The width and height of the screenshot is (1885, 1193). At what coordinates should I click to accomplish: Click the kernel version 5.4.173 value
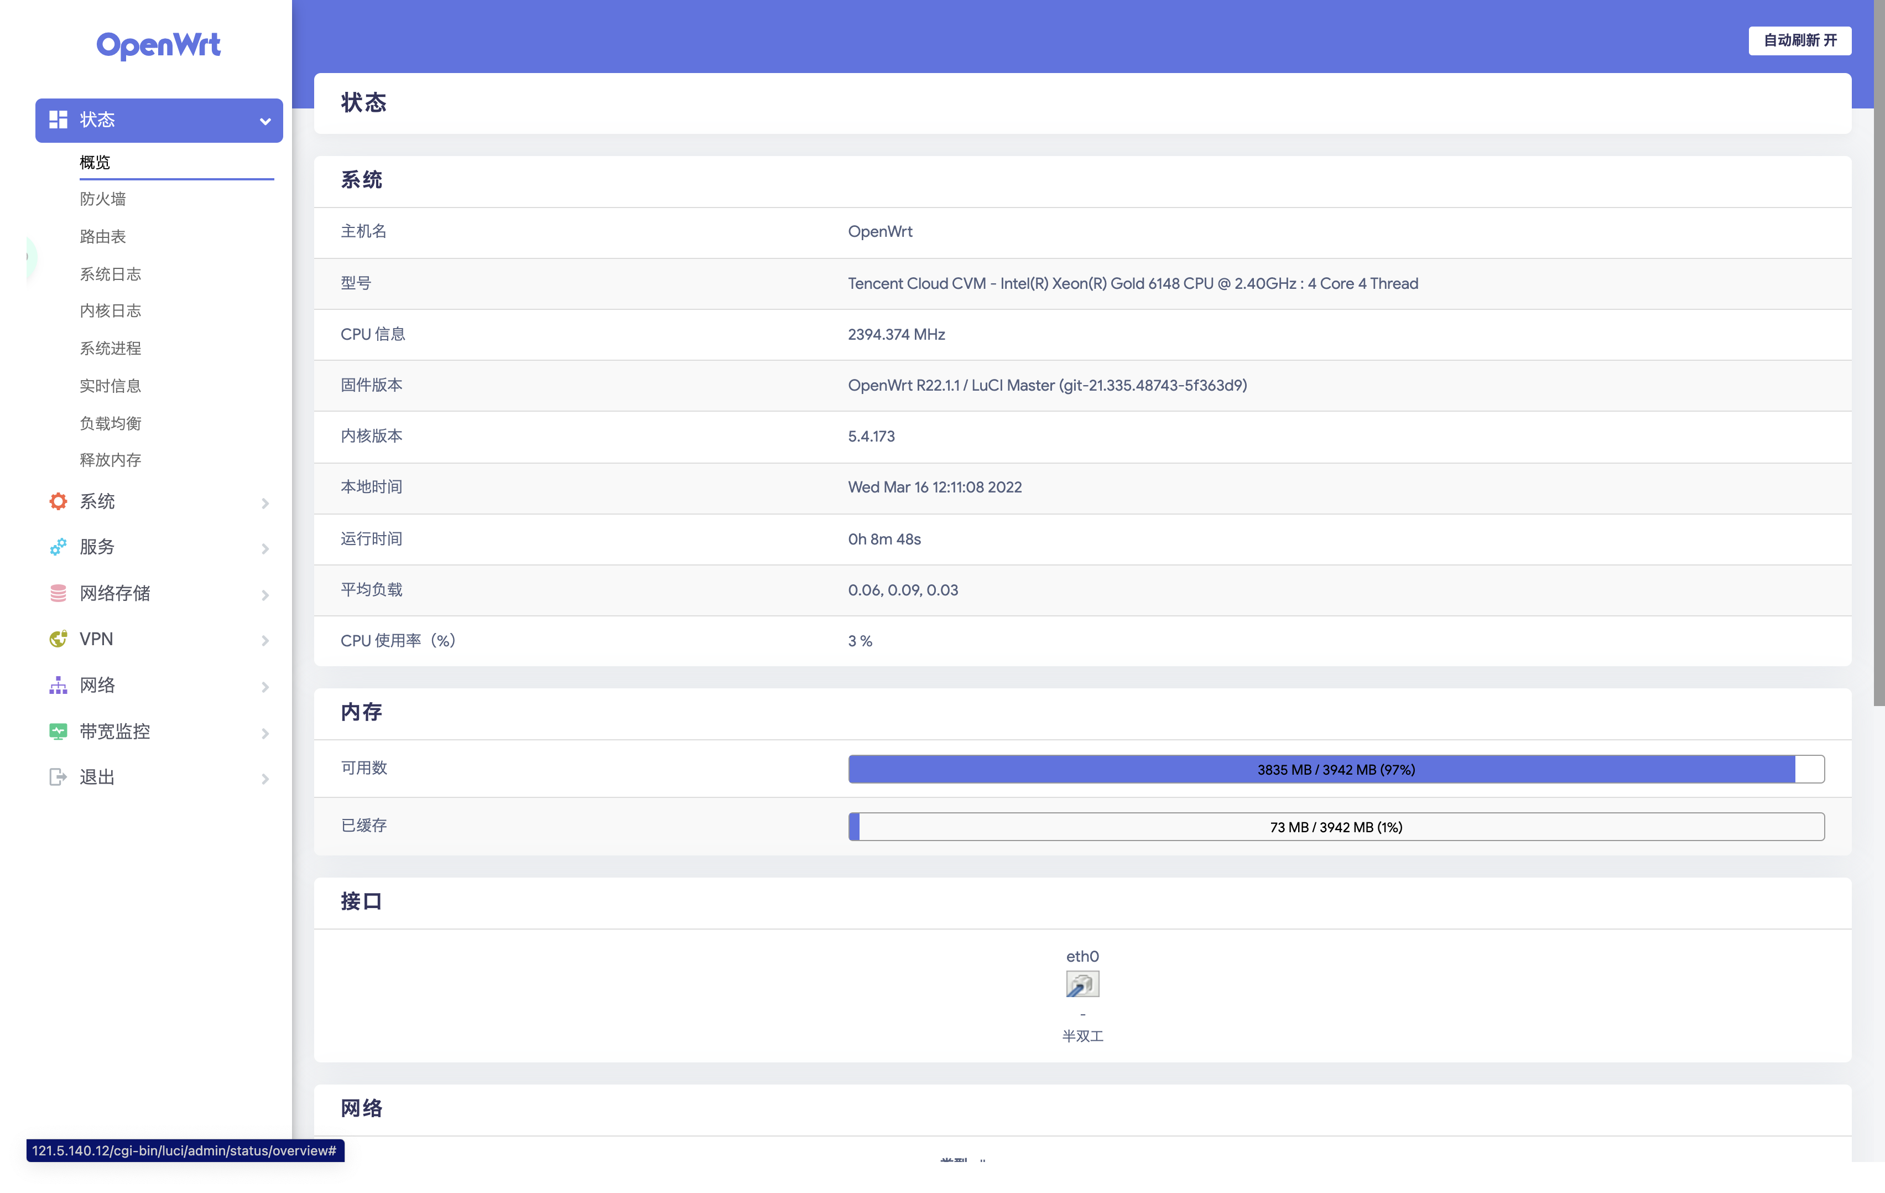871,437
